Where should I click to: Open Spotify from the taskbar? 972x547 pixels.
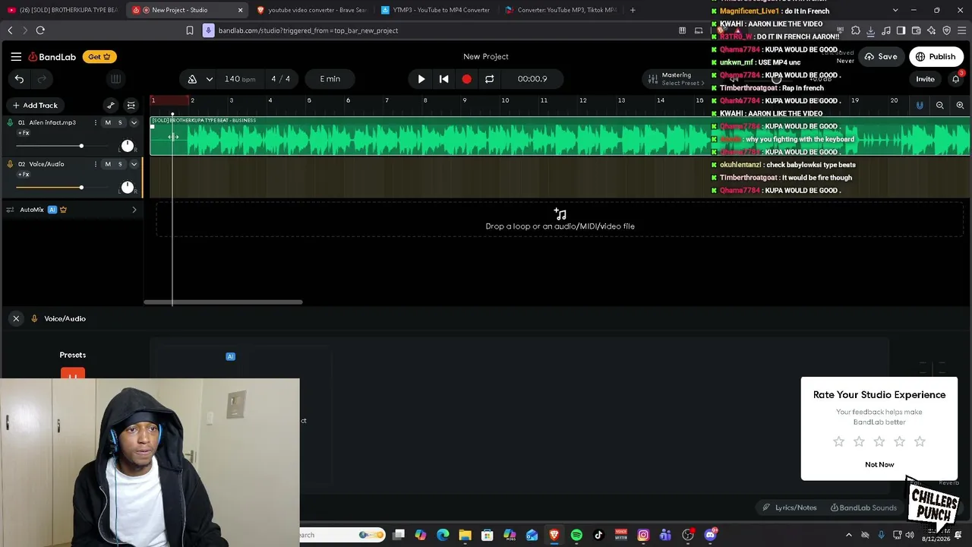point(576,535)
